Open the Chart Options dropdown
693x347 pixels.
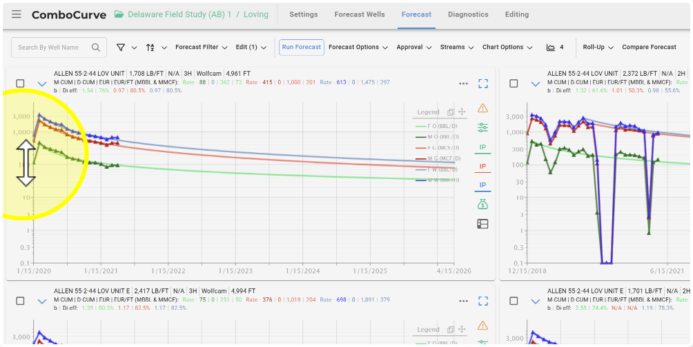(x=507, y=48)
